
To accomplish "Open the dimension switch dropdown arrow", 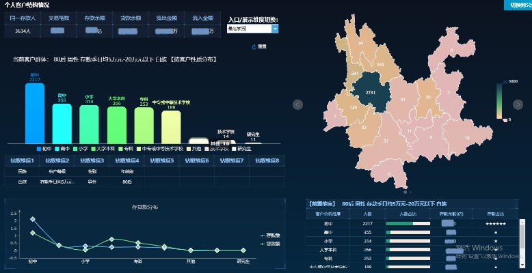I will 275,29.
